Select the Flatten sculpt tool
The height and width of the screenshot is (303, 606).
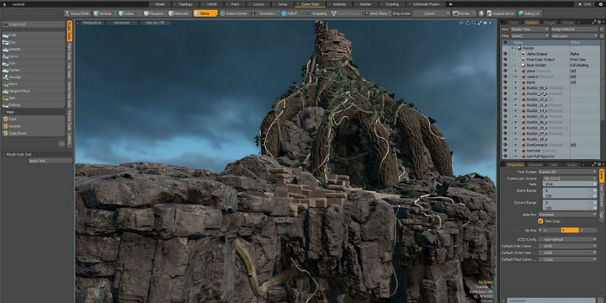(33, 70)
